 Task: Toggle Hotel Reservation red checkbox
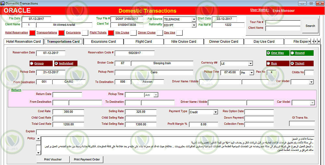(x=32, y=33)
